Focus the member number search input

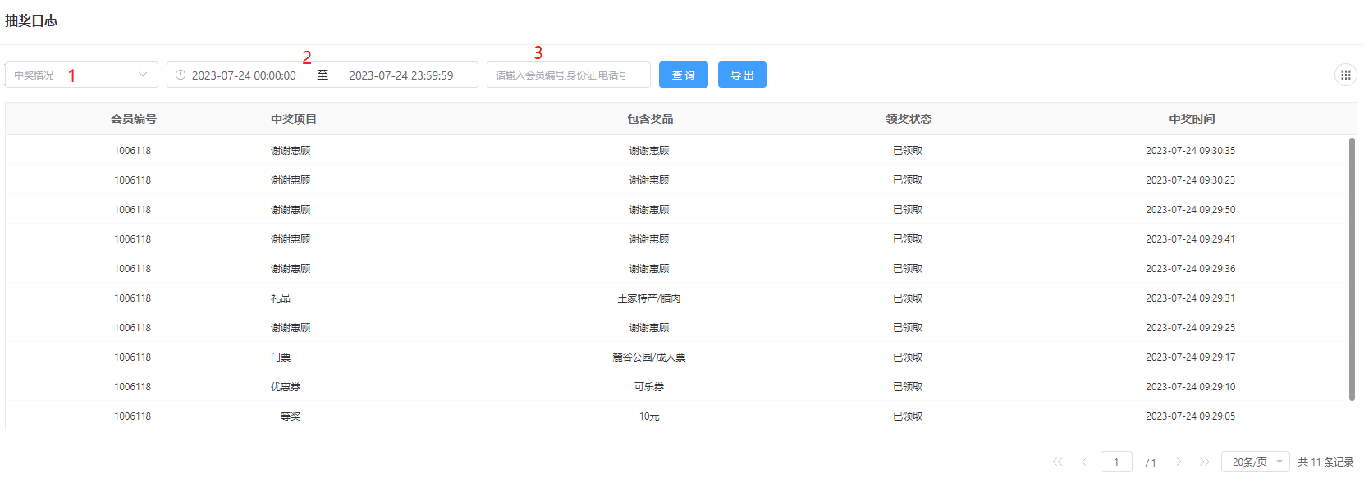tap(568, 75)
